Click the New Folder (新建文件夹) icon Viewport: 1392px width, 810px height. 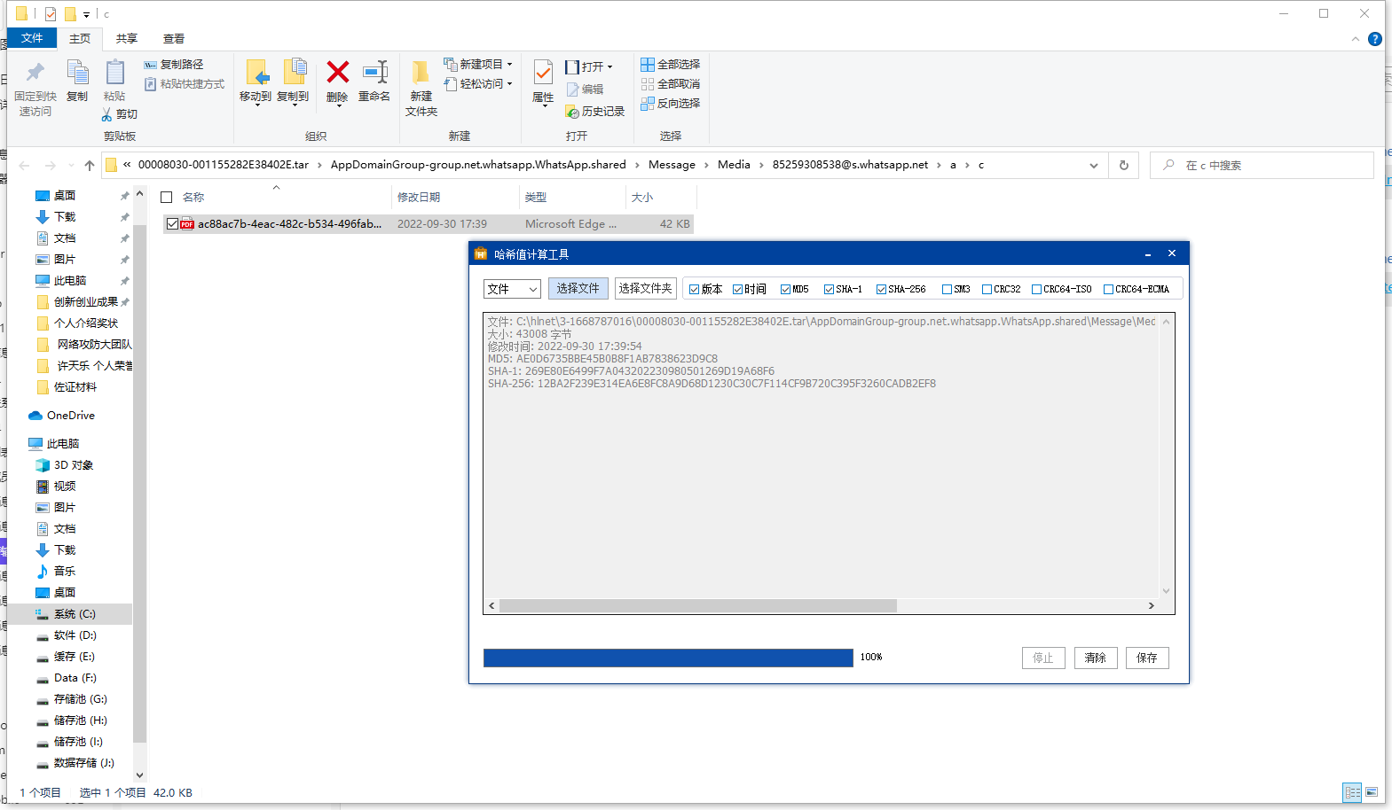pyautogui.click(x=421, y=73)
